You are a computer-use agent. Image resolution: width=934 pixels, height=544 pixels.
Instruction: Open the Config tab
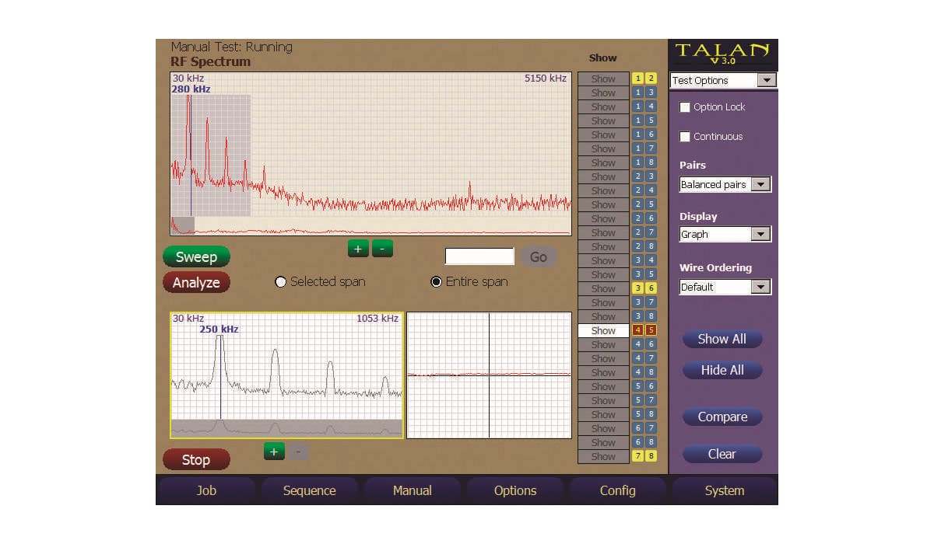click(x=617, y=490)
